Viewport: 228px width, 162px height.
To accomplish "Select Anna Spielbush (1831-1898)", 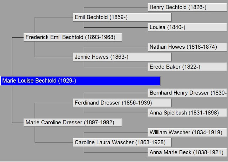I will (x=187, y=113).
